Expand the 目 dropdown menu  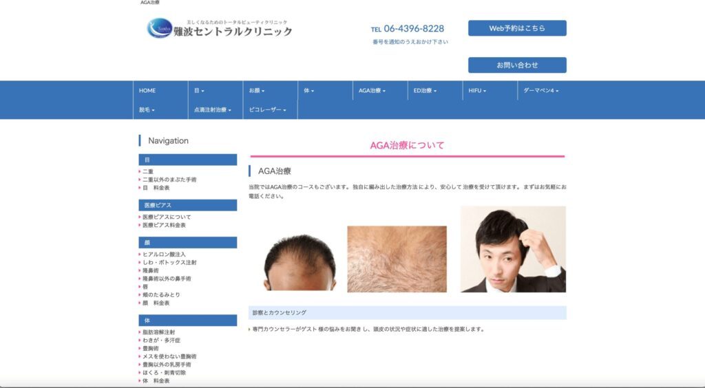[x=199, y=91]
